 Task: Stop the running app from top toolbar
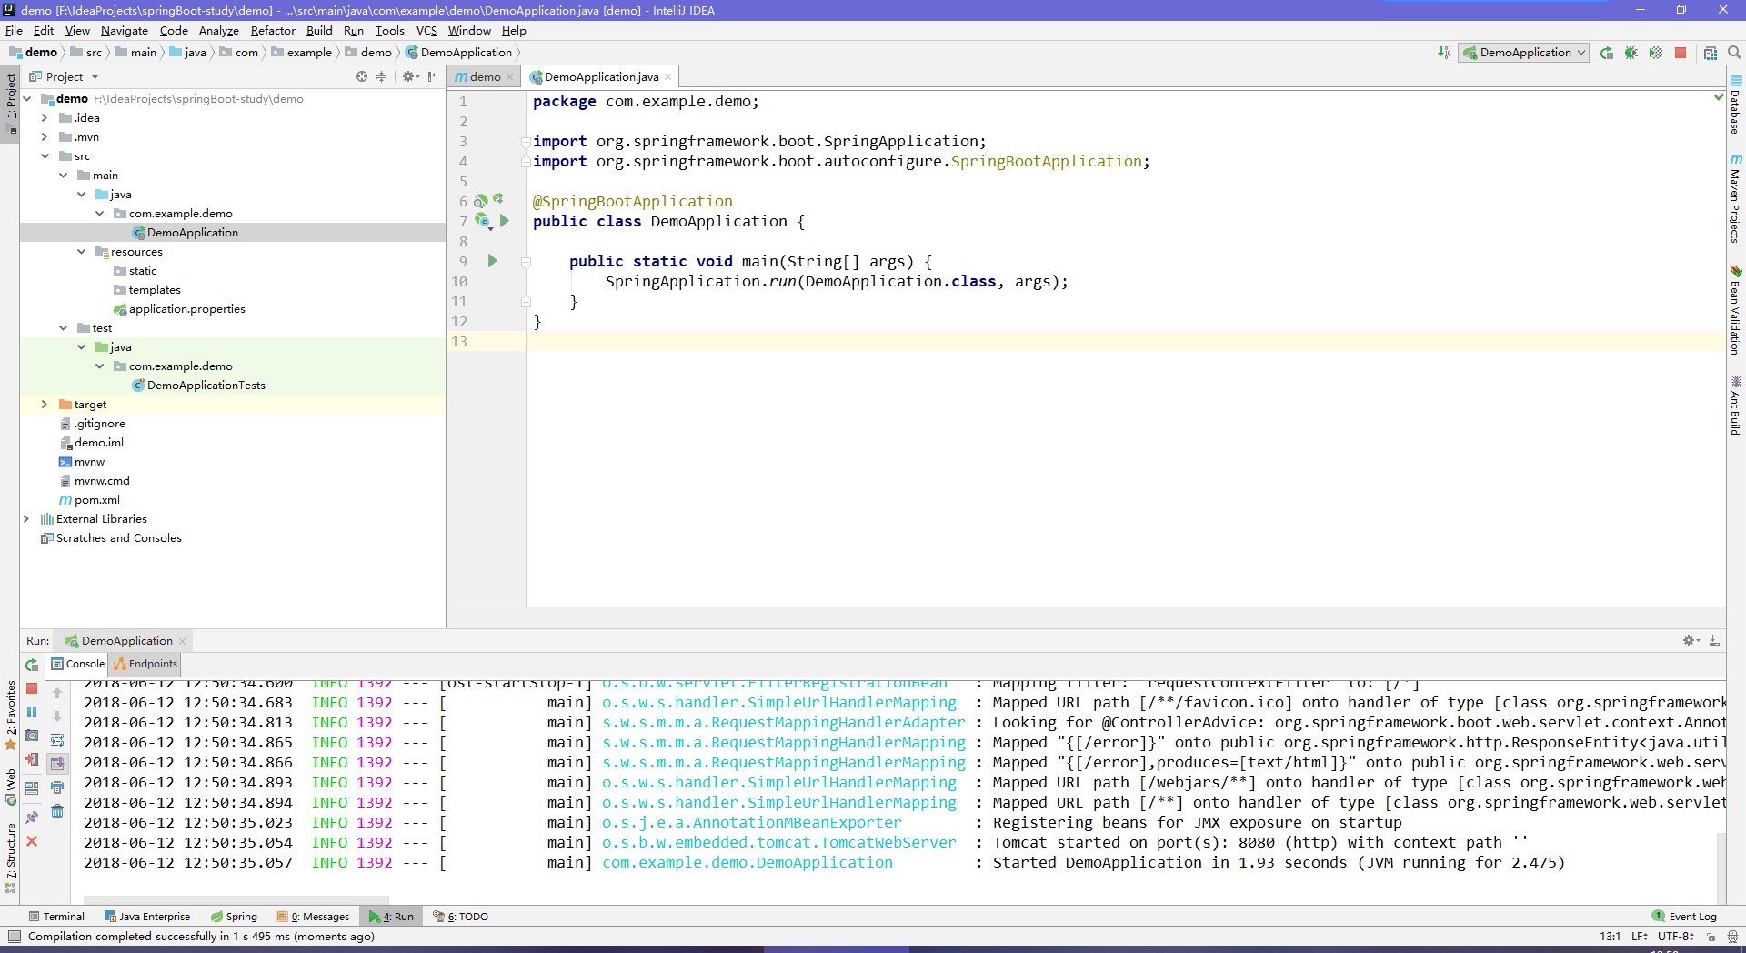1681,53
